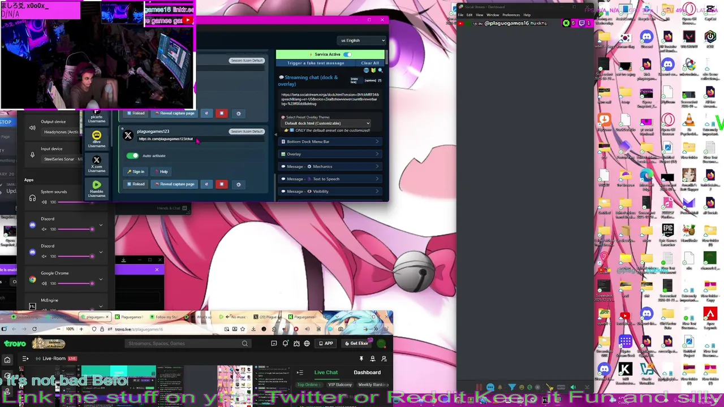This screenshot has height=407, width=724.
Task: Expand Google Chrome chevron in volume mixer
Action: [101, 279]
